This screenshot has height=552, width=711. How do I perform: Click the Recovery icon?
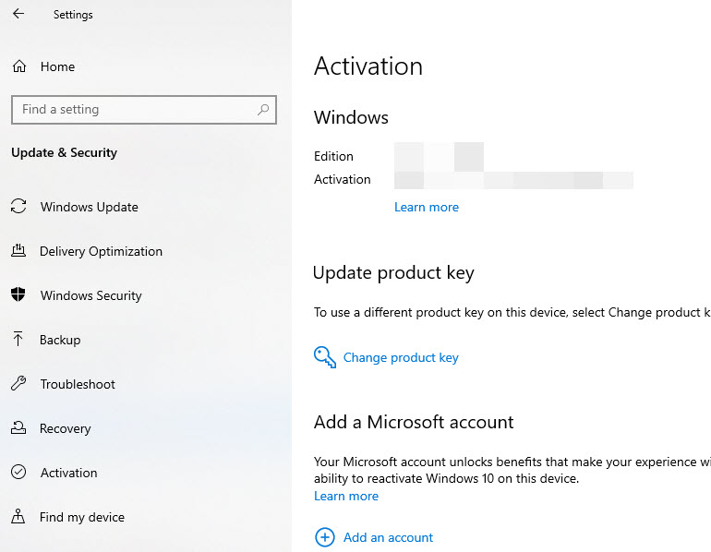point(18,427)
